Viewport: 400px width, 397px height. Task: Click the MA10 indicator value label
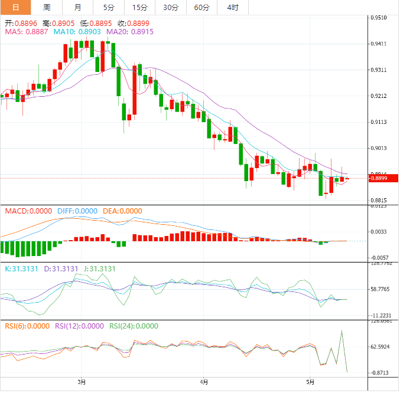coord(77,31)
